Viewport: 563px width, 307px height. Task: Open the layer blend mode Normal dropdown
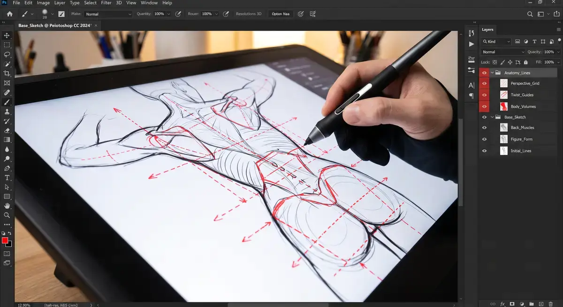coord(504,52)
